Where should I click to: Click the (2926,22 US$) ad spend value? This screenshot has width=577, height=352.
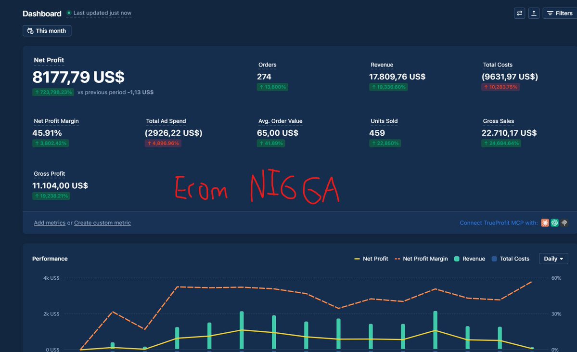tap(173, 133)
